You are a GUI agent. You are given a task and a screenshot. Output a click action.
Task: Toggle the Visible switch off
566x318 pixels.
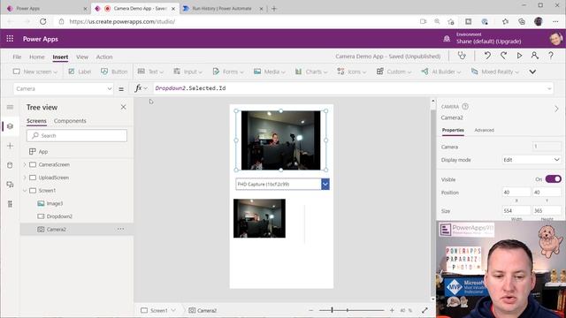[553, 178]
